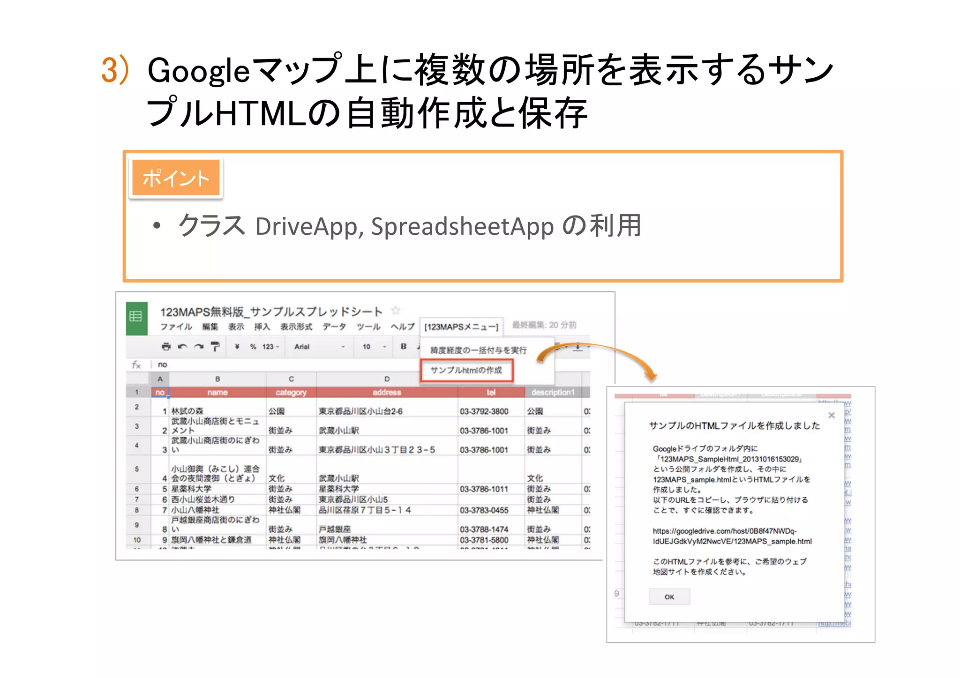Click the spreadsheet title 123MAPS無料版
Image resolution: width=960 pixels, height=678 pixels.
(x=271, y=312)
